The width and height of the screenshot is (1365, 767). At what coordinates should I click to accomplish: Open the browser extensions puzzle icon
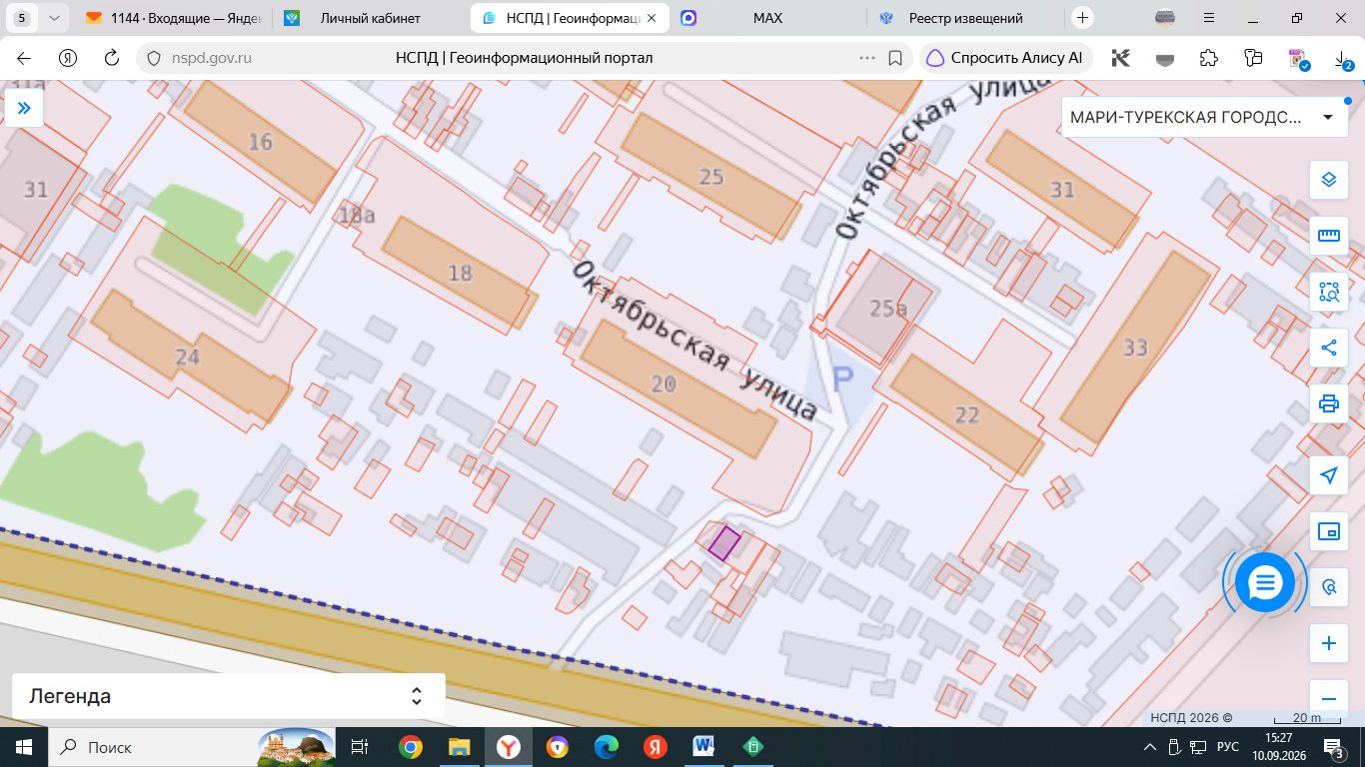(x=1209, y=58)
